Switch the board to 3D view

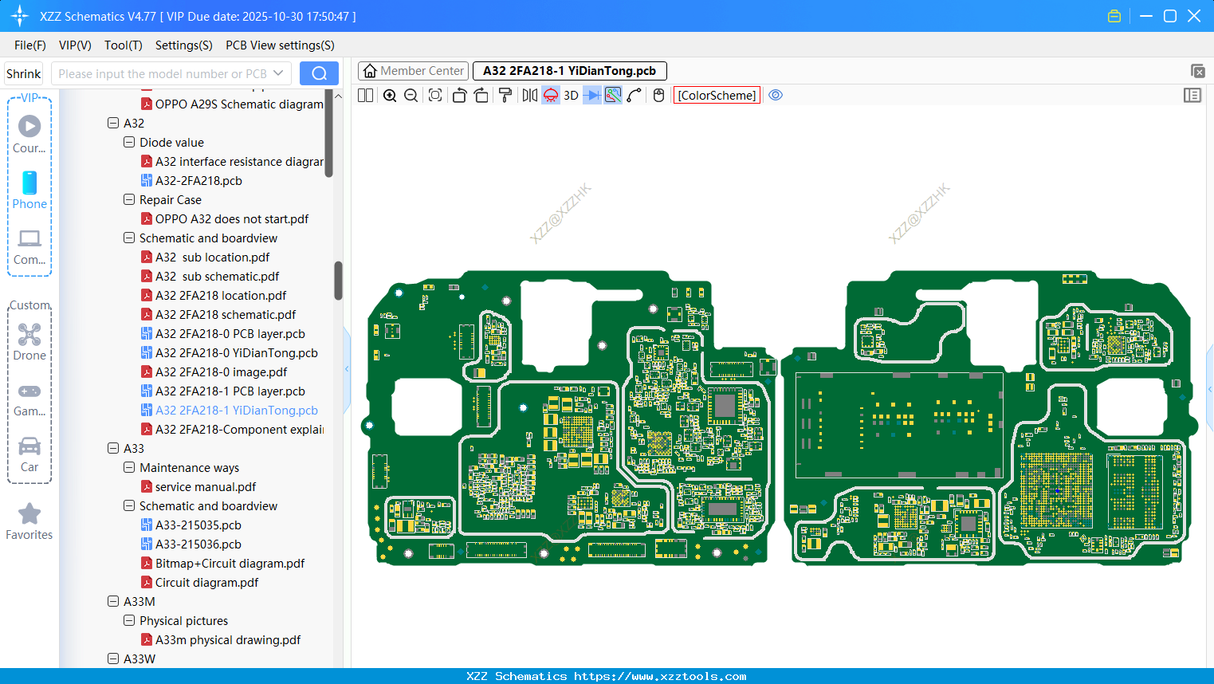(570, 95)
